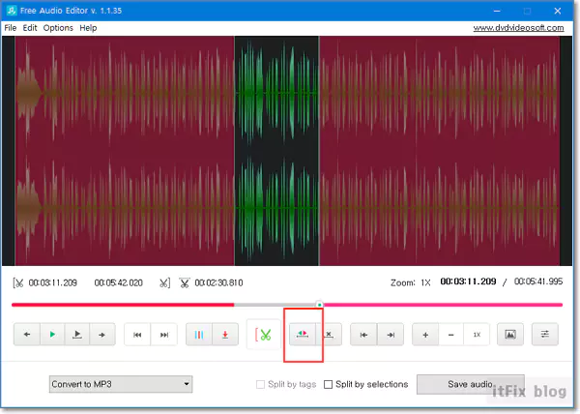Reset zoom with the 1X button
The width and height of the screenshot is (580, 414).
pyautogui.click(x=477, y=335)
